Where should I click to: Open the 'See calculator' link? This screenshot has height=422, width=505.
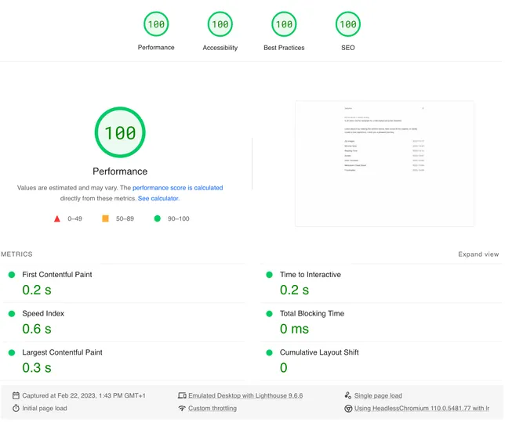[158, 199]
